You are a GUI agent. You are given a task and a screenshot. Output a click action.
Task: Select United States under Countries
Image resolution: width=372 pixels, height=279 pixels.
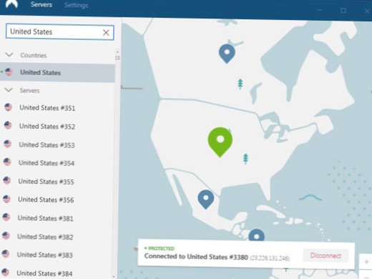(x=57, y=72)
